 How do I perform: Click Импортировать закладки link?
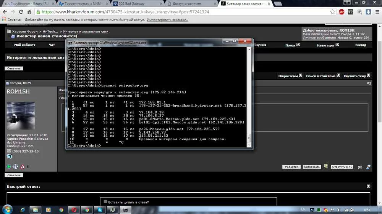click(167, 20)
